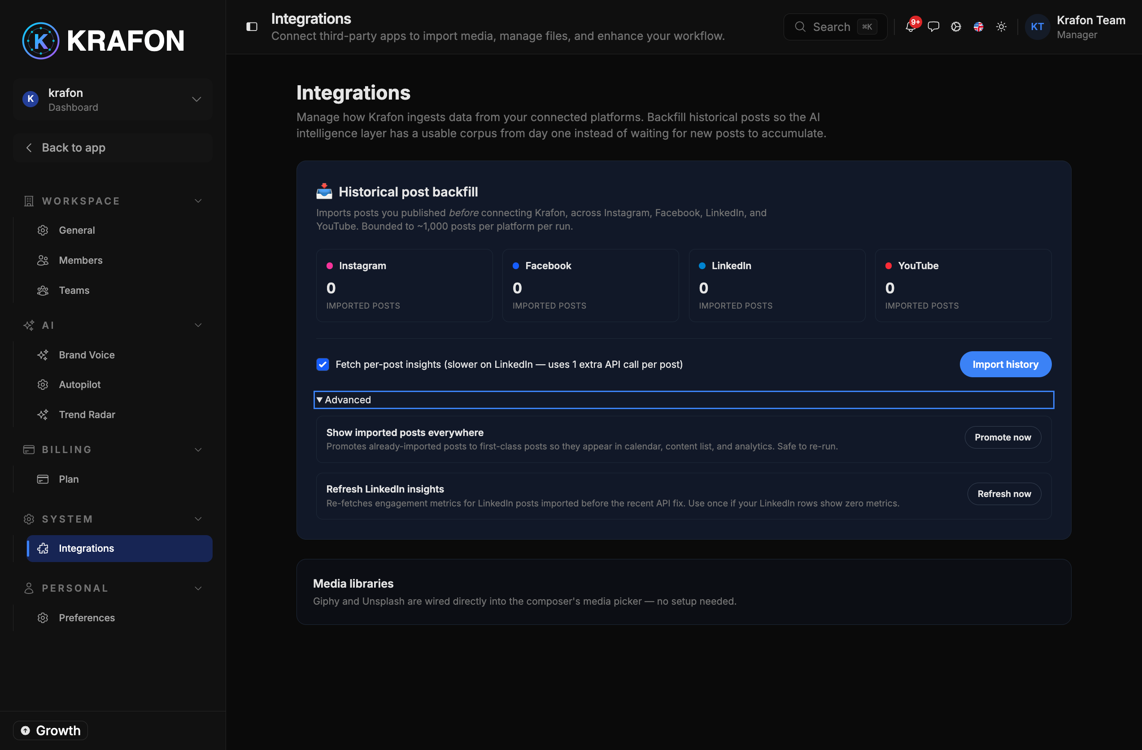This screenshot has height=750, width=1142.
Task: Uncheck Fetch per-post insights checkbox
Action: [323, 365]
